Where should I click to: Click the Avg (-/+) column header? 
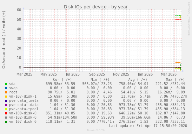coord(138,79)
